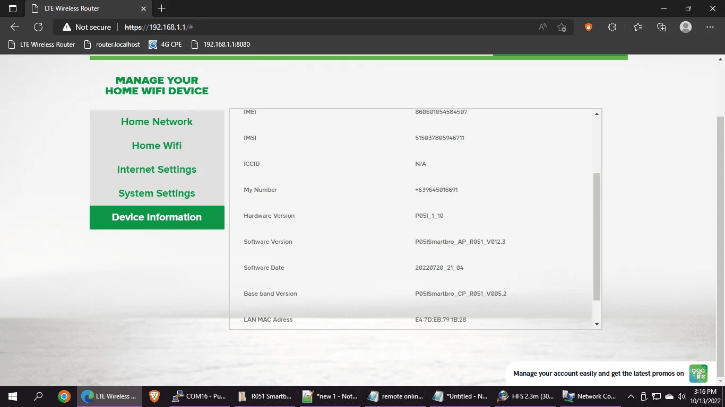725x407 pixels.
Task: Open the network tray icon
Action: click(x=657, y=396)
